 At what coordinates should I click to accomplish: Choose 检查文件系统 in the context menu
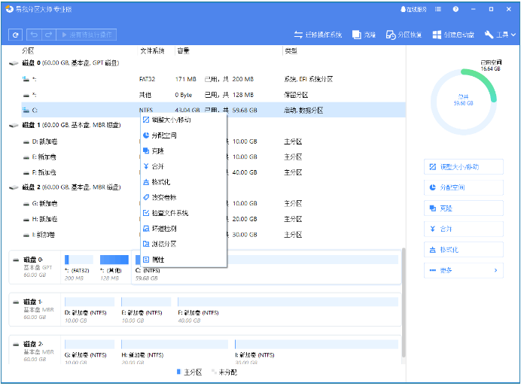[x=169, y=213]
